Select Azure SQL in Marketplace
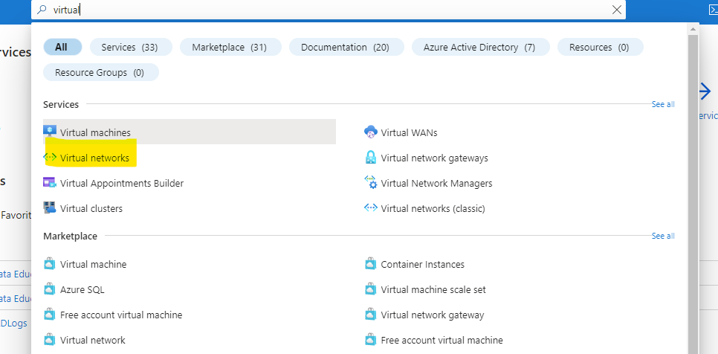Image resolution: width=718 pixels, height=354 pixels. point(82,289)
